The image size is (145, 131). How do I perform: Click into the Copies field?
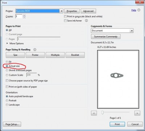(x=19, y=16)
